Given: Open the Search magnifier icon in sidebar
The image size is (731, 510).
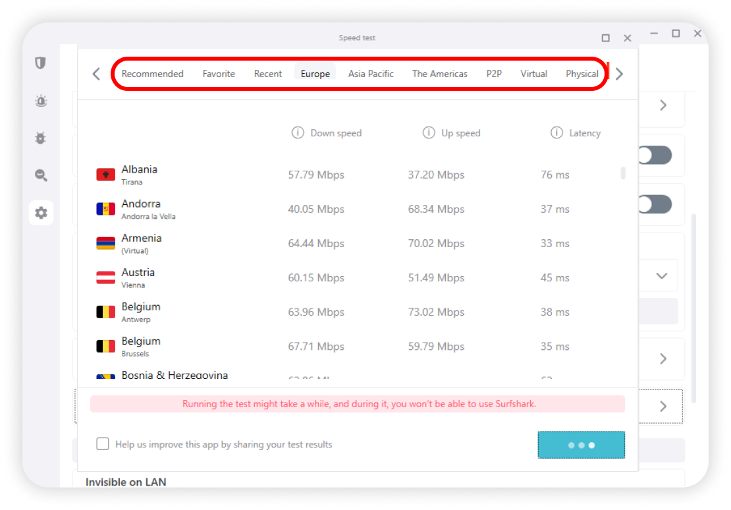Looking at the screenshot, I should pos(41,175).
